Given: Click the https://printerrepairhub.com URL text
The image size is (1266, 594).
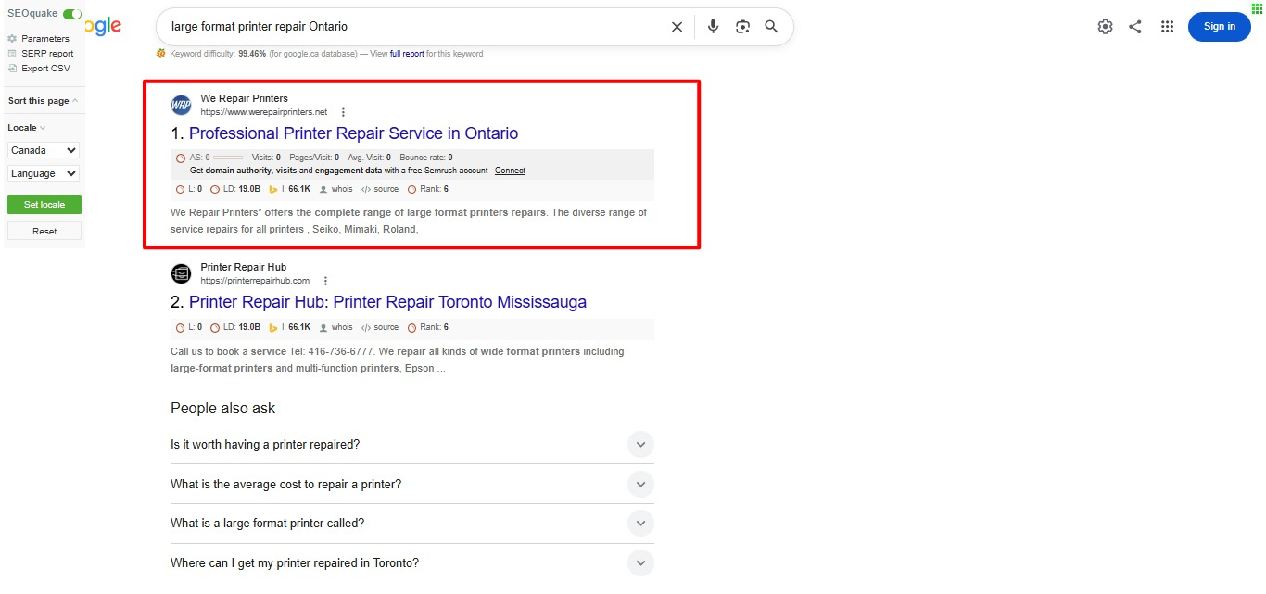Looking at the screenshot, I should click(x=255, y=281).
